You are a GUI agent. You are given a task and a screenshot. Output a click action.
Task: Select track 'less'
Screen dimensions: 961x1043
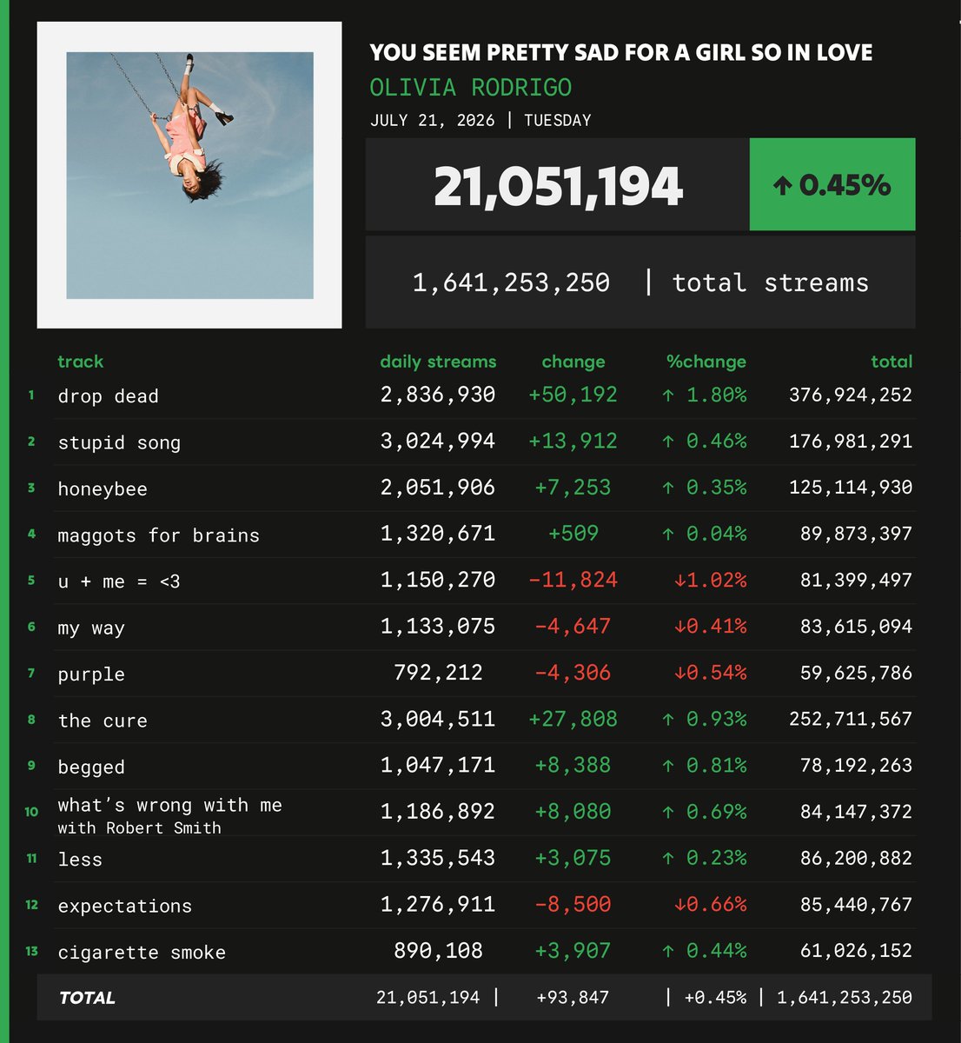80,860
